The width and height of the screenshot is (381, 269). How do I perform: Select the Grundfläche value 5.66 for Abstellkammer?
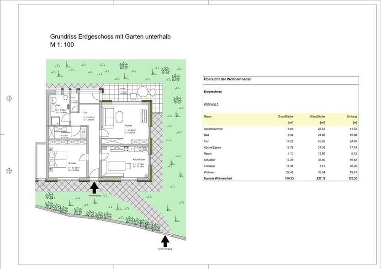[x=291, y=129]
